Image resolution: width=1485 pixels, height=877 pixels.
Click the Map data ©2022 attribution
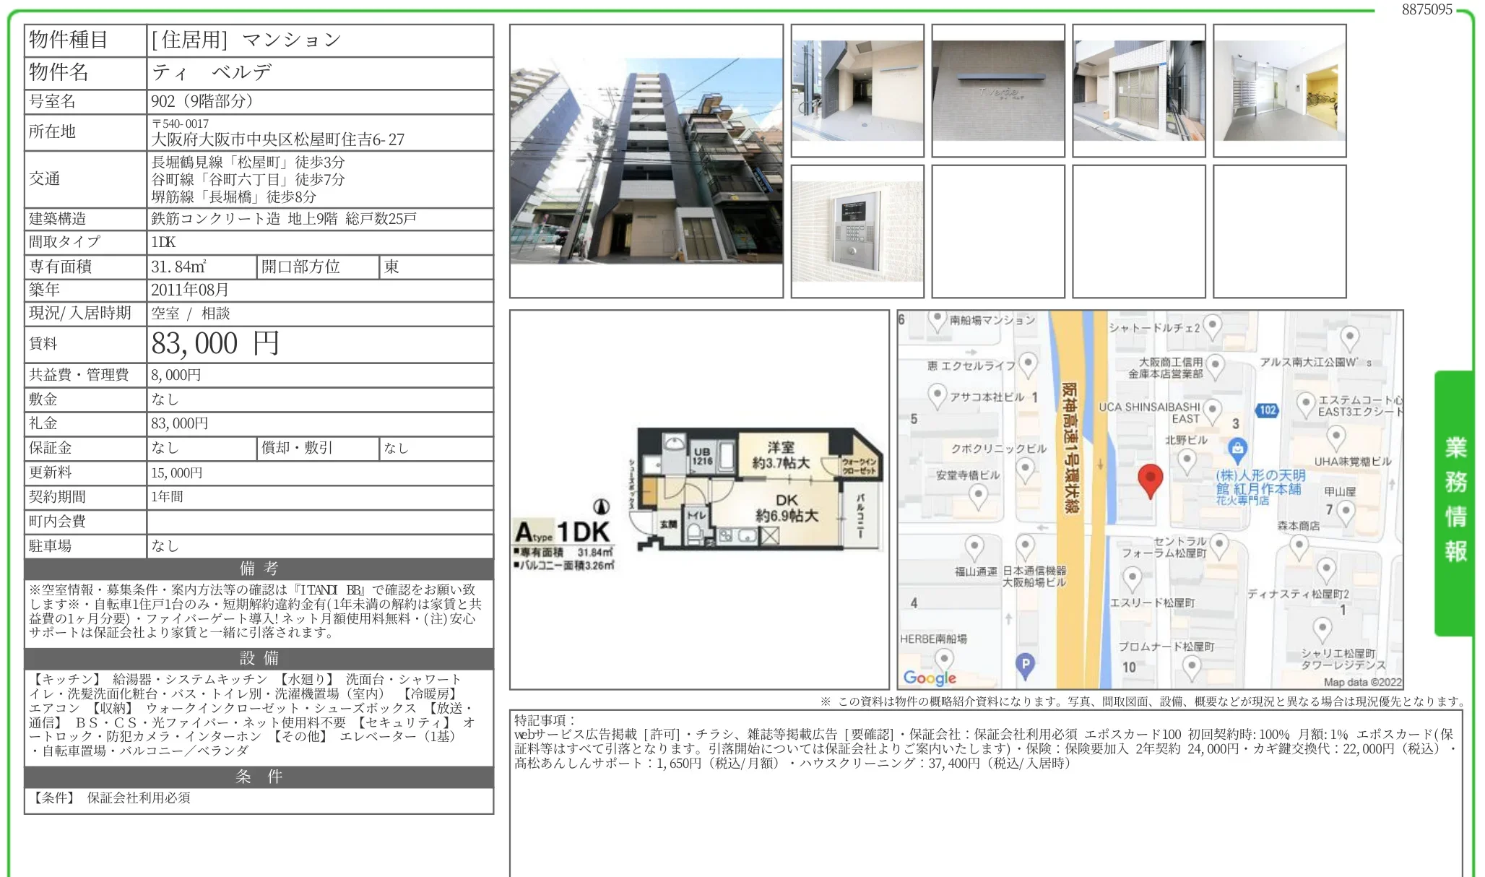(x=1361, y=682)
